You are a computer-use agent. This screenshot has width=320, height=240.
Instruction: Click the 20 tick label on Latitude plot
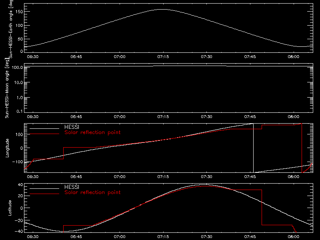pos(21,196)
